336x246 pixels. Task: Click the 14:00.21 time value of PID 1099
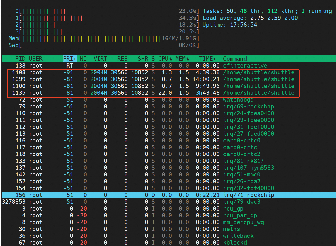[x=206, y=79]
